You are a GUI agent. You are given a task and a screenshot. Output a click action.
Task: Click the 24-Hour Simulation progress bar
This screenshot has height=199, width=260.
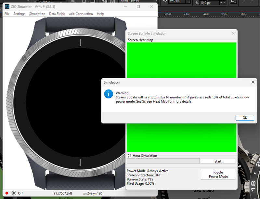(163, 161)
